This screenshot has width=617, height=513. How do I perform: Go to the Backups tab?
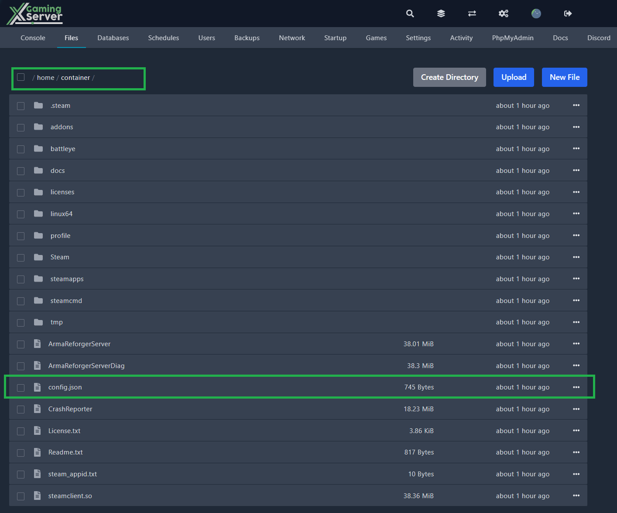tap(247, 38)
